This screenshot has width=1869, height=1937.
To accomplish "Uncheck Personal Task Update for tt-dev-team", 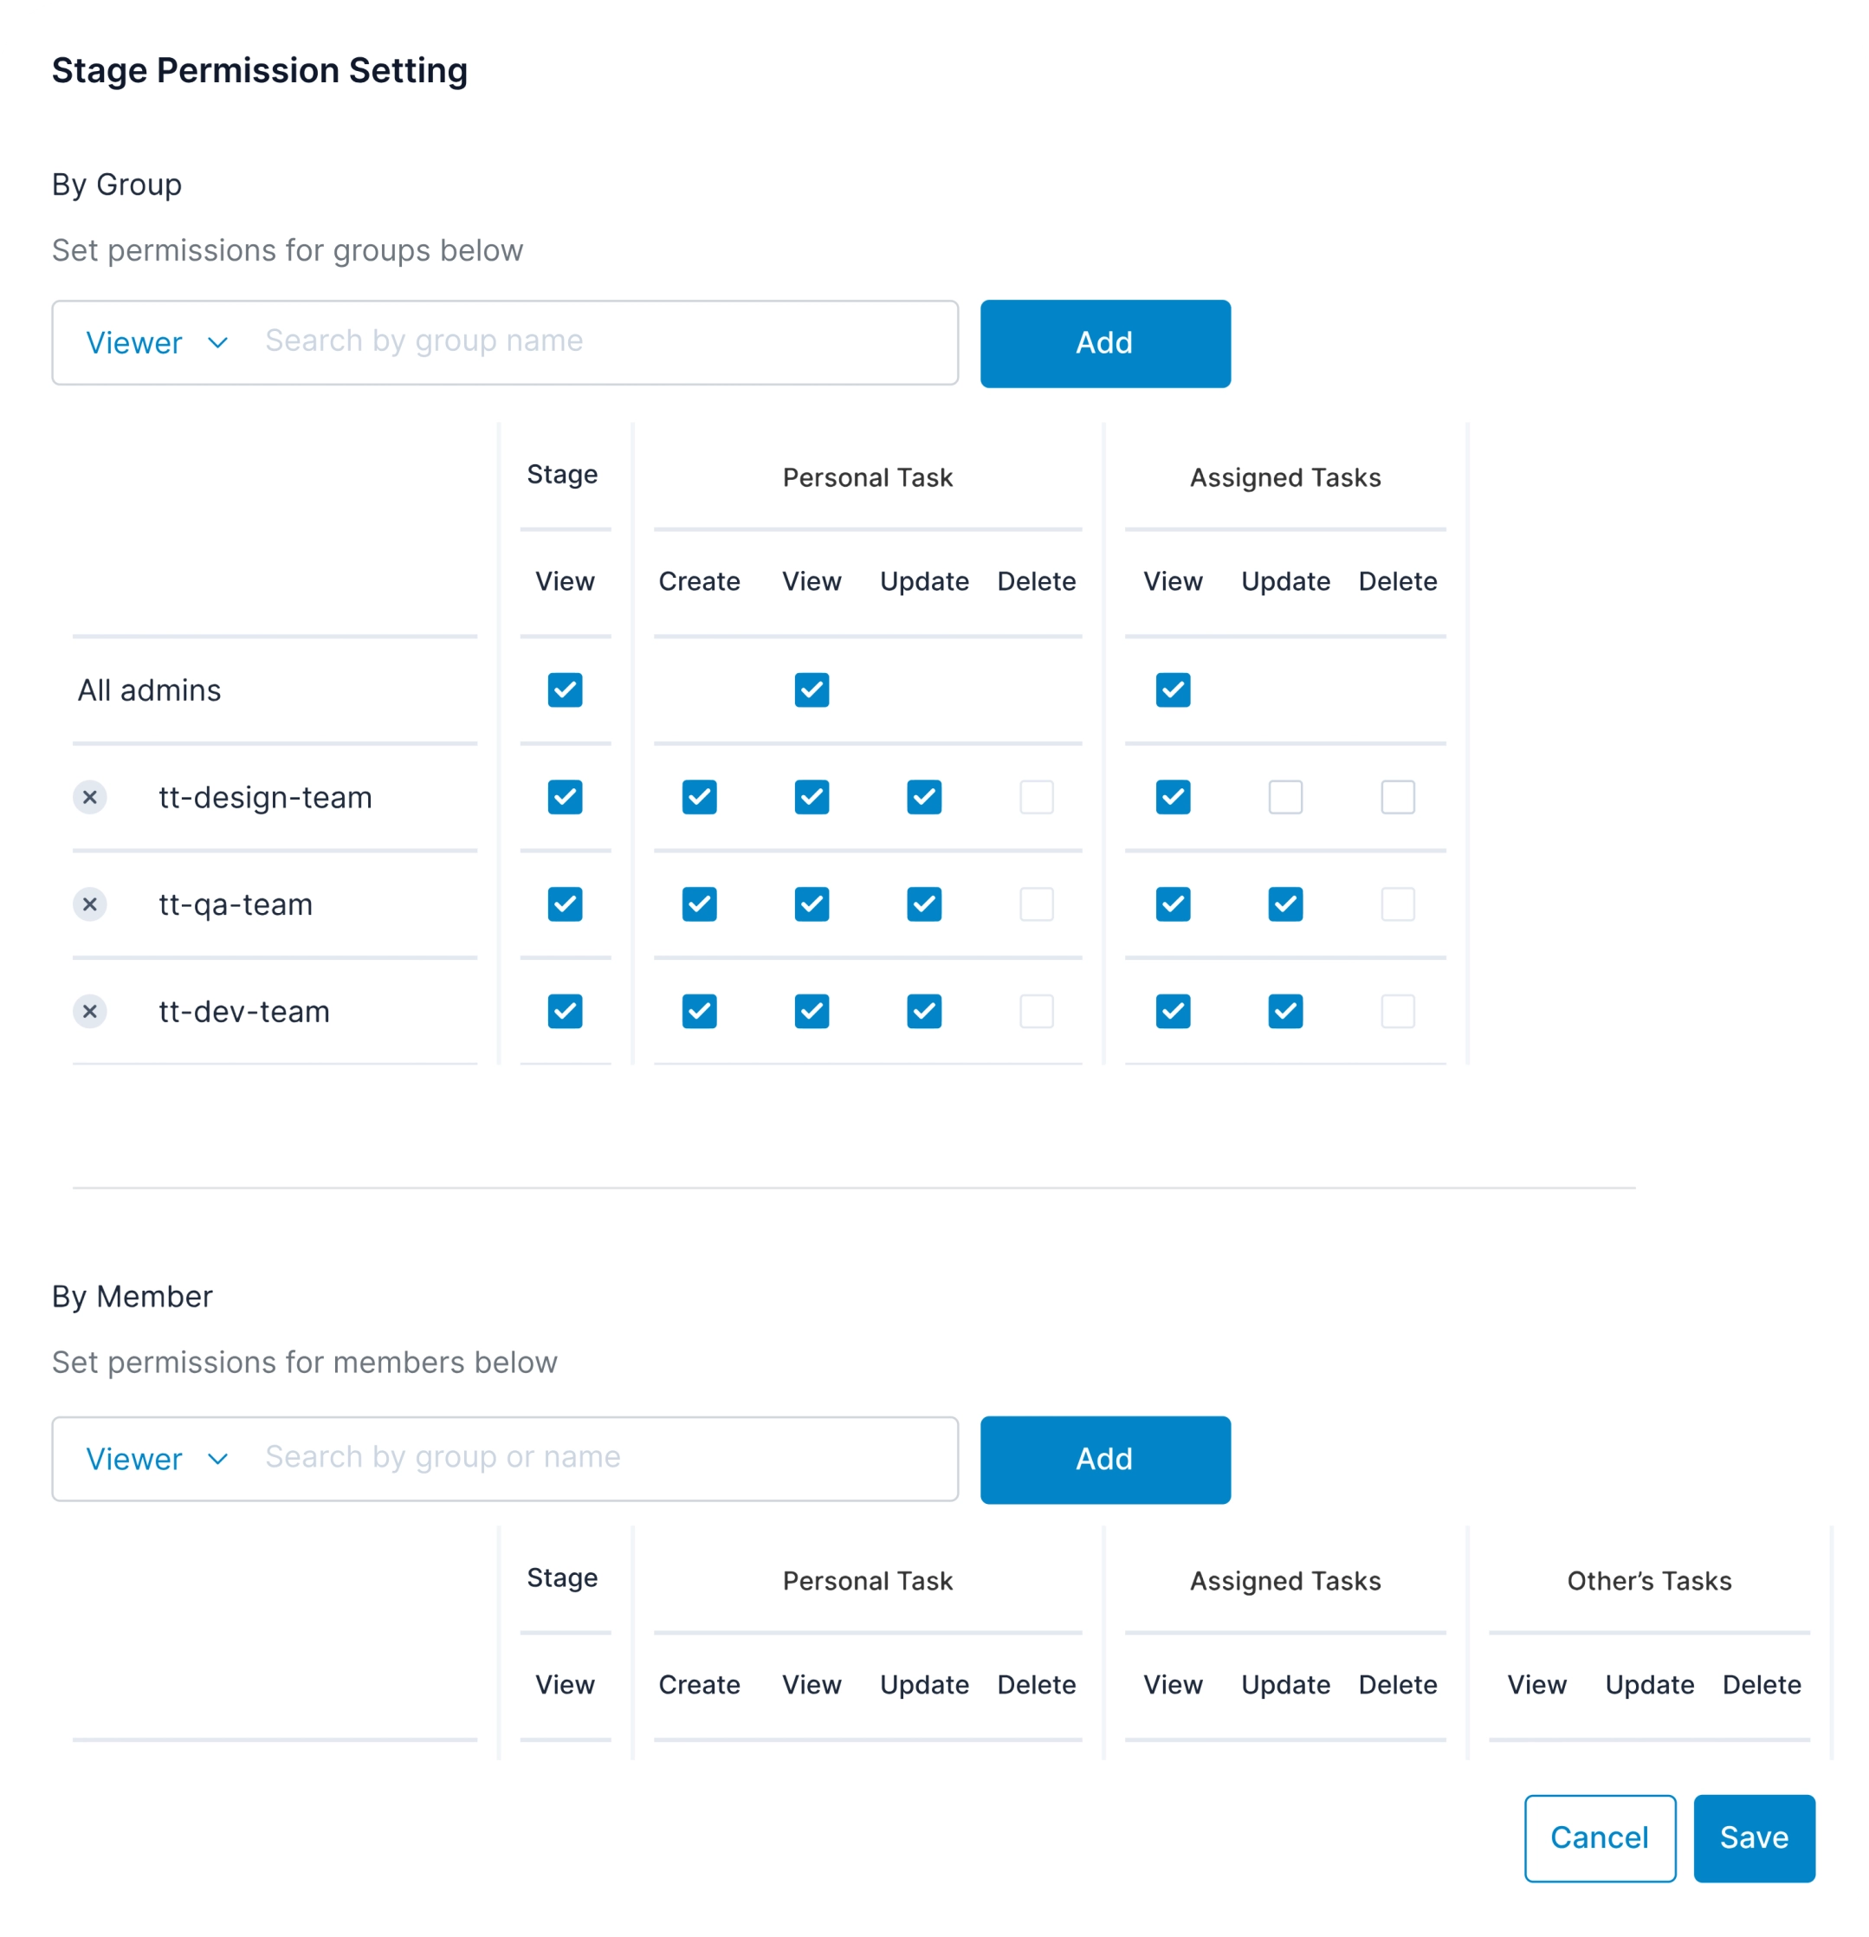I will pos(923,1011).
